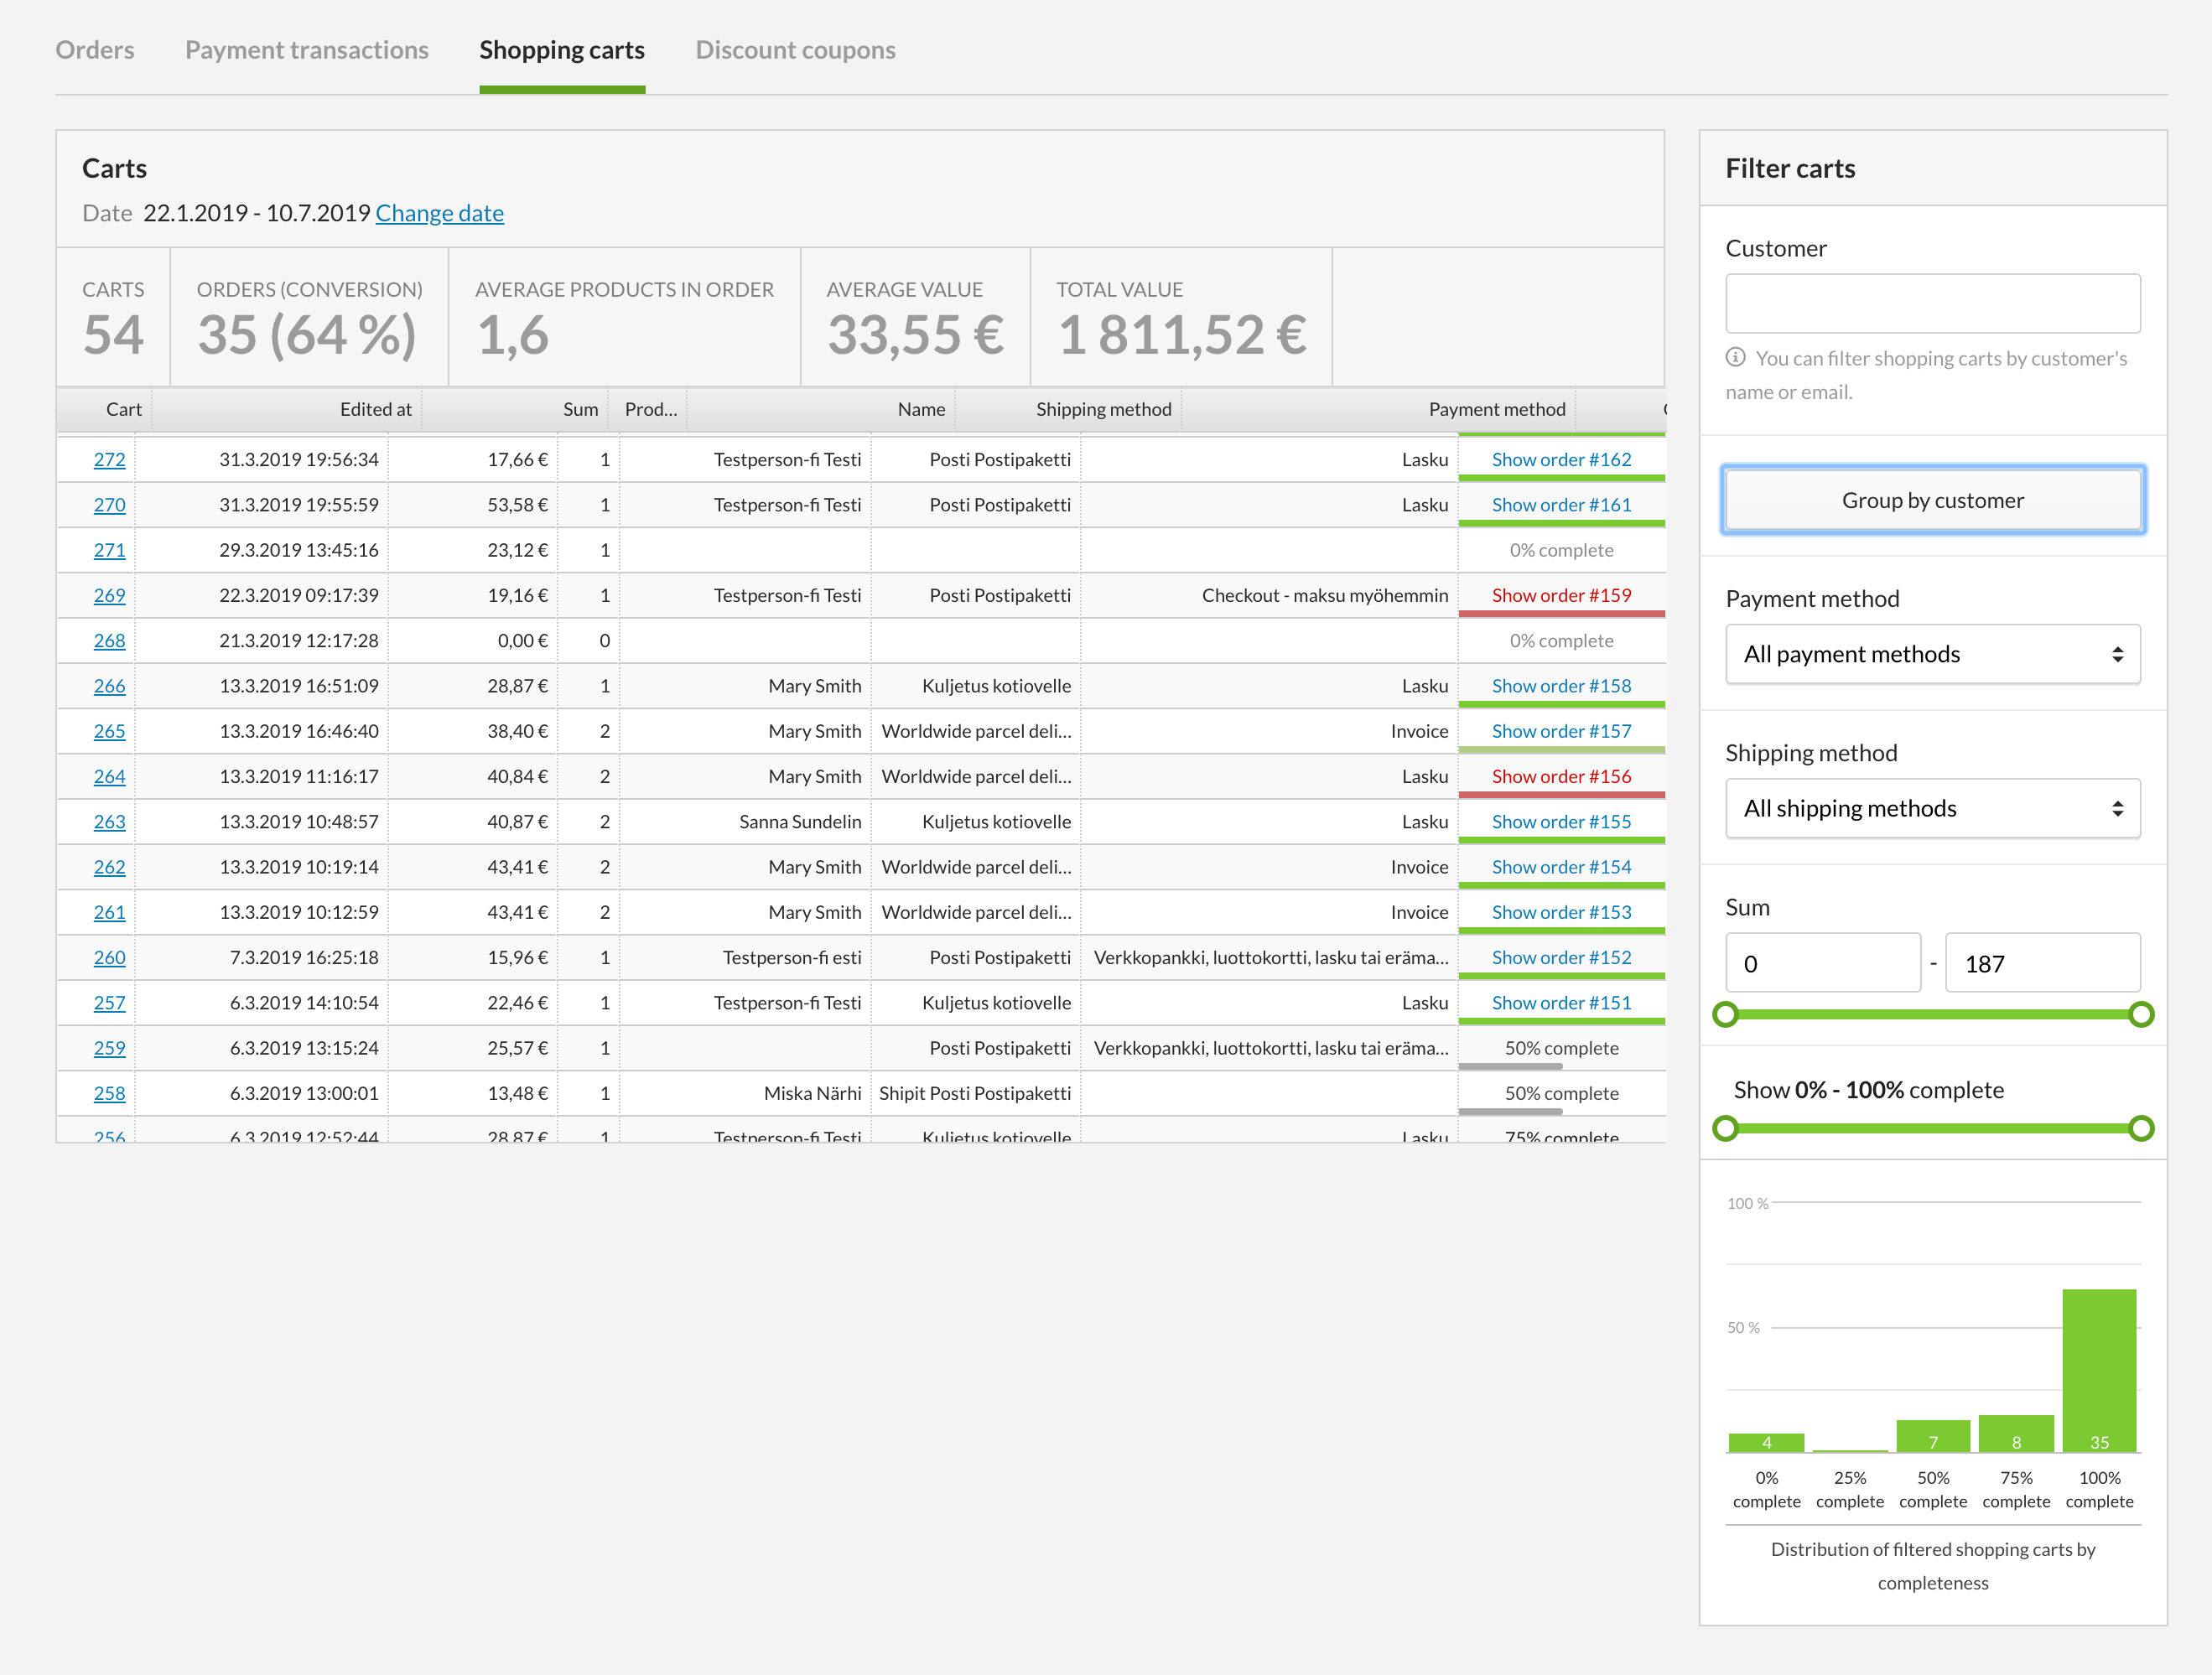Click the Sanna Sundelin name cell

pyautogui.click(x=800, y=821)
